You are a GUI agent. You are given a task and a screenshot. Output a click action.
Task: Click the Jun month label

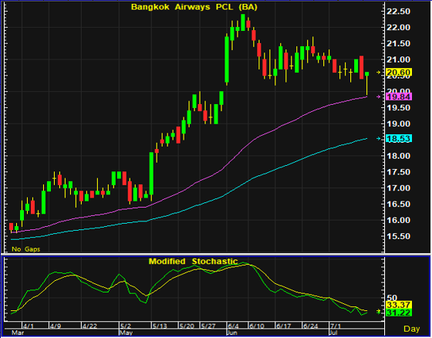point(231,333)
